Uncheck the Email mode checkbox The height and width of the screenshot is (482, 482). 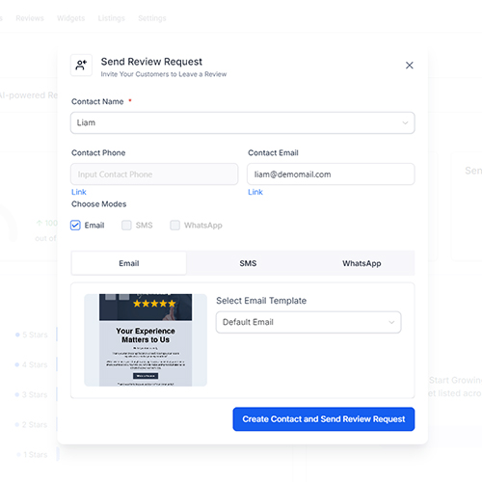click(75, 226)
